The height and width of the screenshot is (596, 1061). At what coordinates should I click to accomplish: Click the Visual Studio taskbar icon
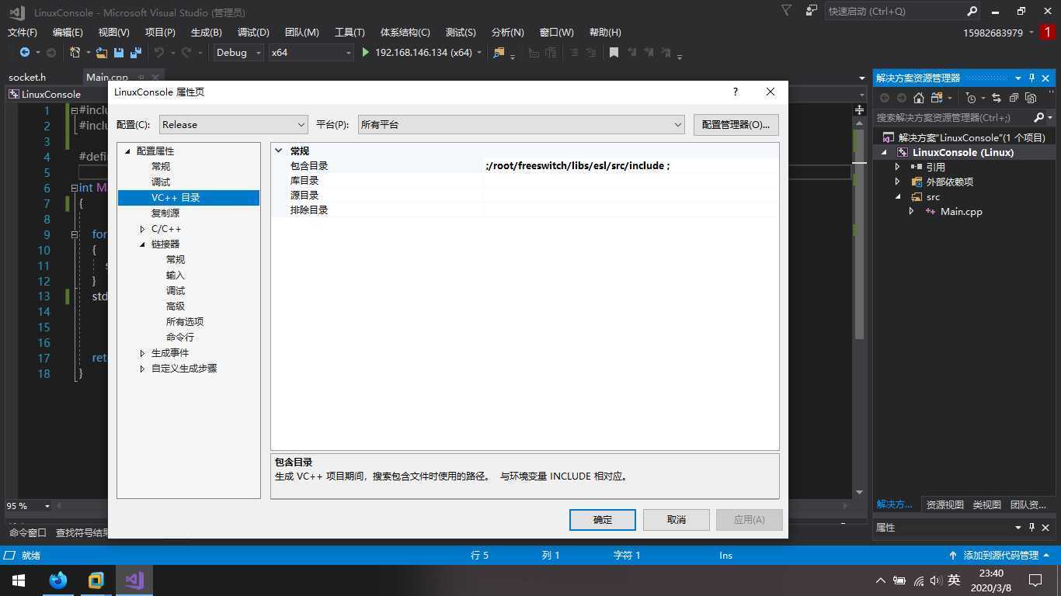134,580
